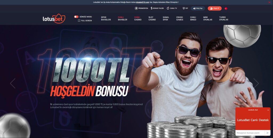The height and width of the screenshot is (138, 273).
Task: Minimize the zendesk chat widget
Action: pyautogui.click(x=268, y=110)
